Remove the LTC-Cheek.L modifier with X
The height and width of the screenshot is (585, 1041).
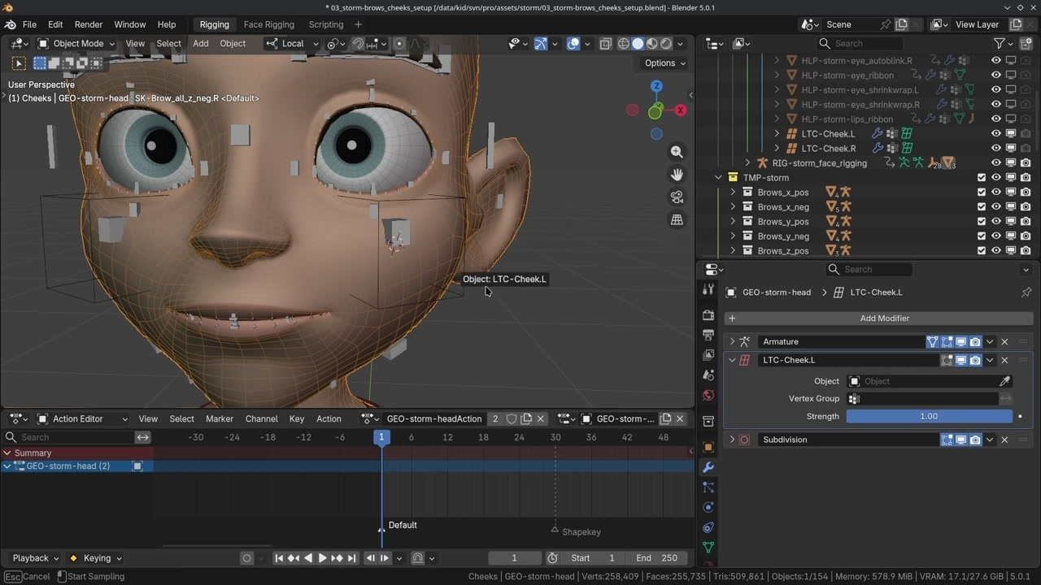(x=1004, y=360)
